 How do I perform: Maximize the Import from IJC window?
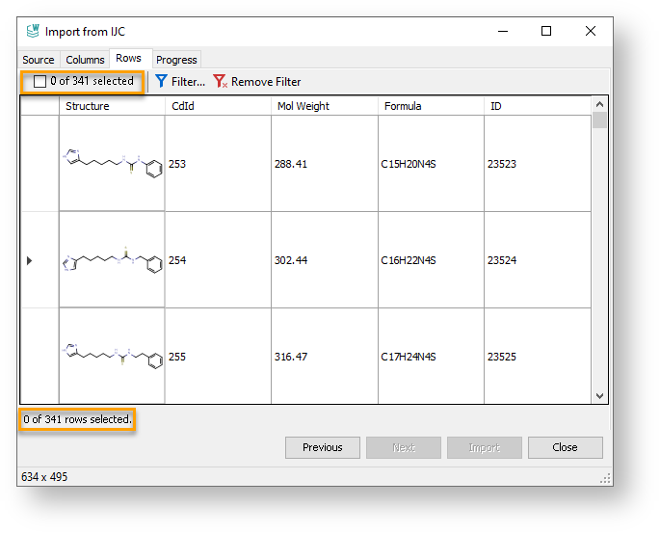tap(546, 31)
